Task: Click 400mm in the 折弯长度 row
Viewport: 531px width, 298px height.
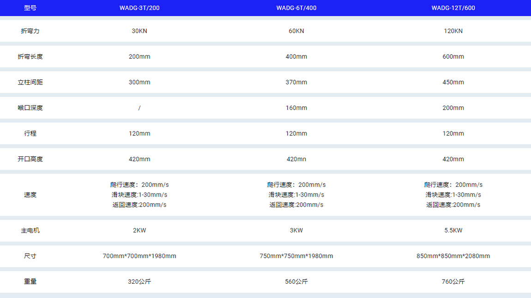Action: (296, 57)
